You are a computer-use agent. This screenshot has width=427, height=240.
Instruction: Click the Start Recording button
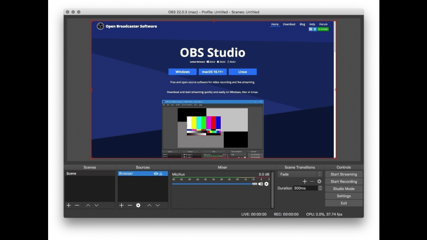click(344, 181)
